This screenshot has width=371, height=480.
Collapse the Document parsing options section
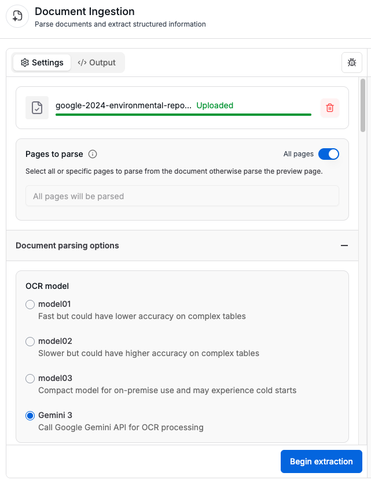pyautogui.click(x=344, y=246)
